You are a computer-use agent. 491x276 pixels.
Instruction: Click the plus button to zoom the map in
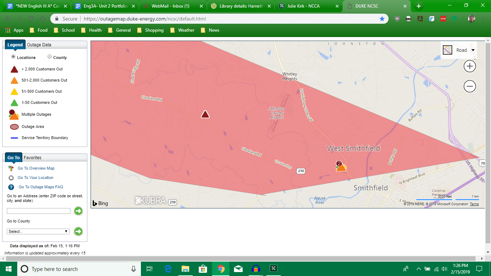pos(470,66)
